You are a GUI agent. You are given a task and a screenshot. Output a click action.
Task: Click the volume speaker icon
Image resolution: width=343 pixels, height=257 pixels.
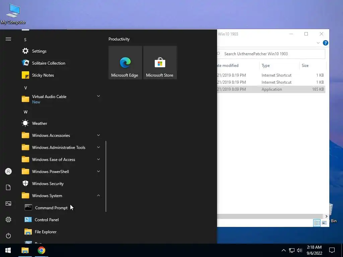coord(299,250)
